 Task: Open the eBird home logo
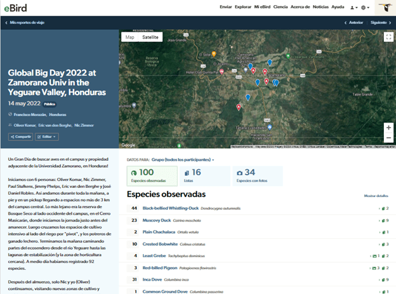click(x=15, y=8)
